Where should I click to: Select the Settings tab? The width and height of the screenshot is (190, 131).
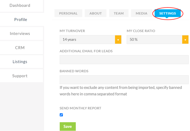(168, 13)
